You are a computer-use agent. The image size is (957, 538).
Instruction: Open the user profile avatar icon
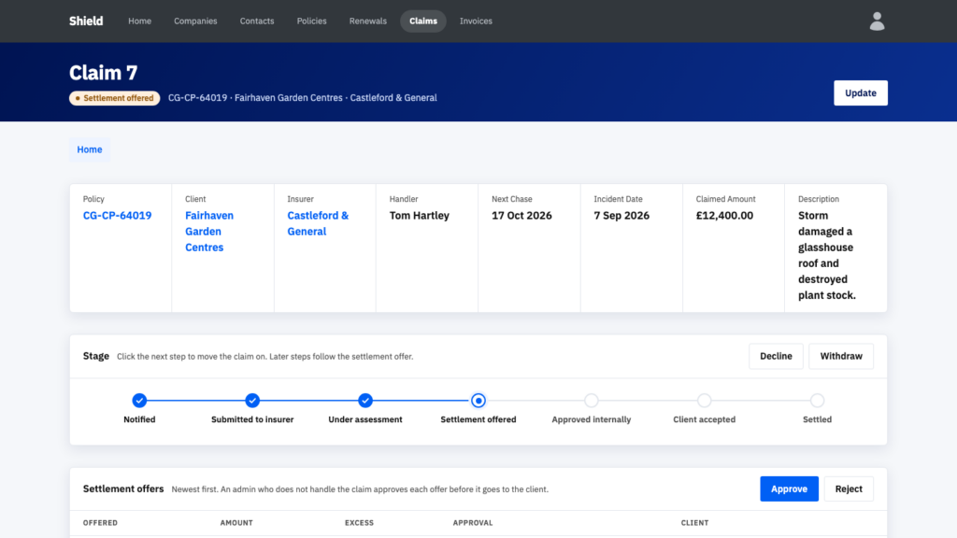pyautogui.click(x=877, y=21)
